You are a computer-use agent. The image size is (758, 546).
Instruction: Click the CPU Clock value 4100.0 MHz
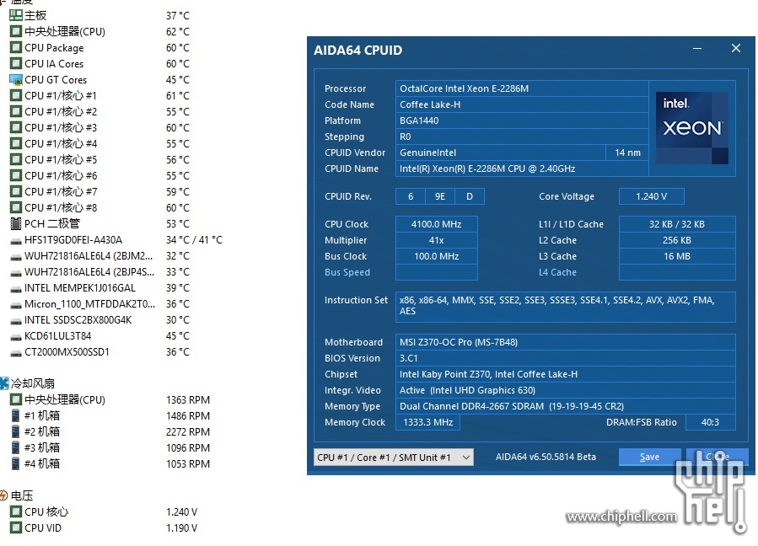point(437,224)
